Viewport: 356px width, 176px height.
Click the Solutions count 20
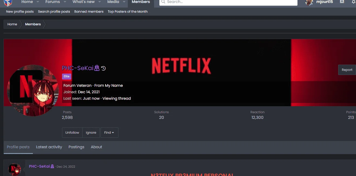(161, 118)
